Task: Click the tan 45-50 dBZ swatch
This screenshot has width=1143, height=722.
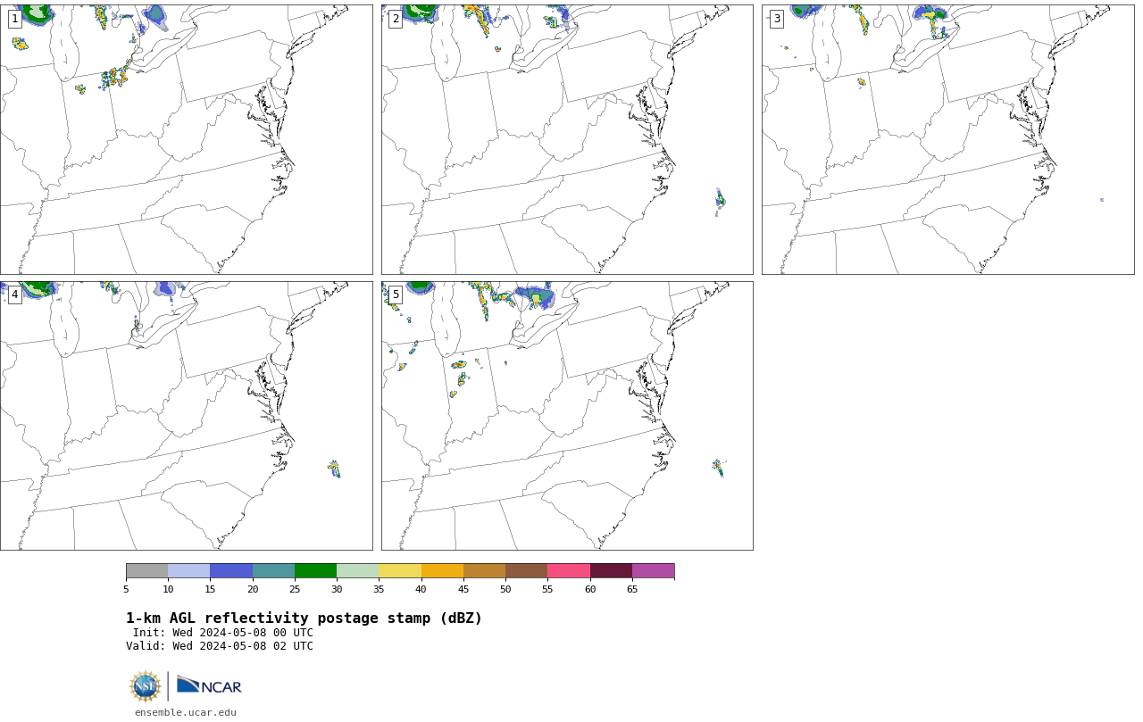Action: pos(484,571)
